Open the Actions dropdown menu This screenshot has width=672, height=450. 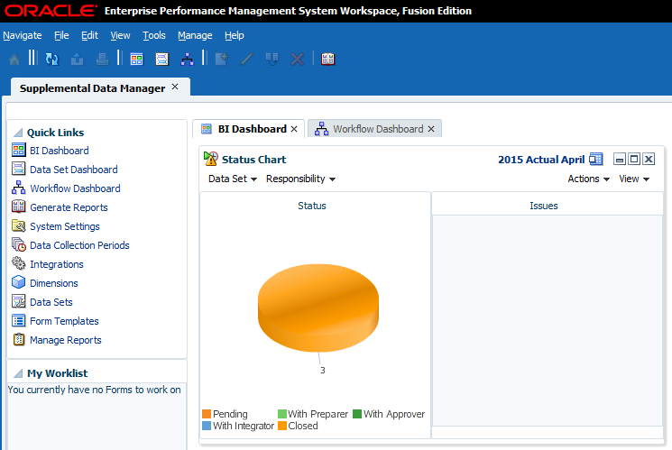(x=588, y=179)
